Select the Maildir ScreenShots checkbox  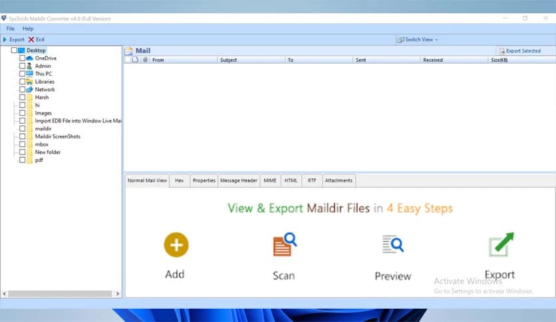click(x=22, y=136)
